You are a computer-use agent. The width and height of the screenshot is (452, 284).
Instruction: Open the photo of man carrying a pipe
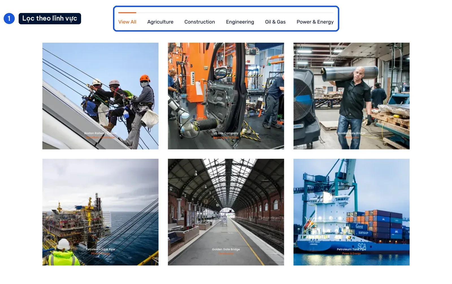[x=351, y=96]
